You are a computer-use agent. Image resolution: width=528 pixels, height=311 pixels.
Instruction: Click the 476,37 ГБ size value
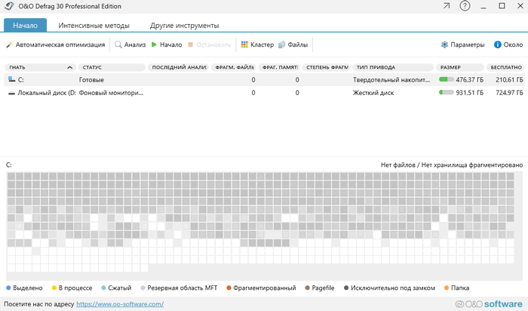point(470,80)
